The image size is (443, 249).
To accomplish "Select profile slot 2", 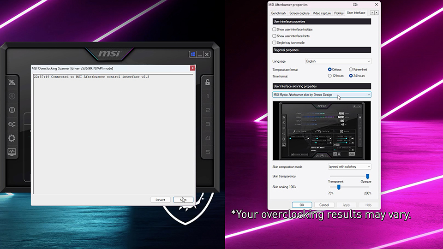I will (x=208, y=111).
